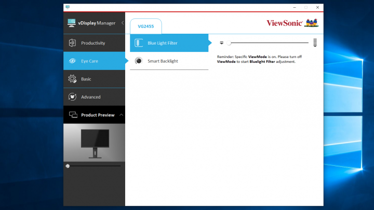Click the Advanced settings icon

click(72, 97)
